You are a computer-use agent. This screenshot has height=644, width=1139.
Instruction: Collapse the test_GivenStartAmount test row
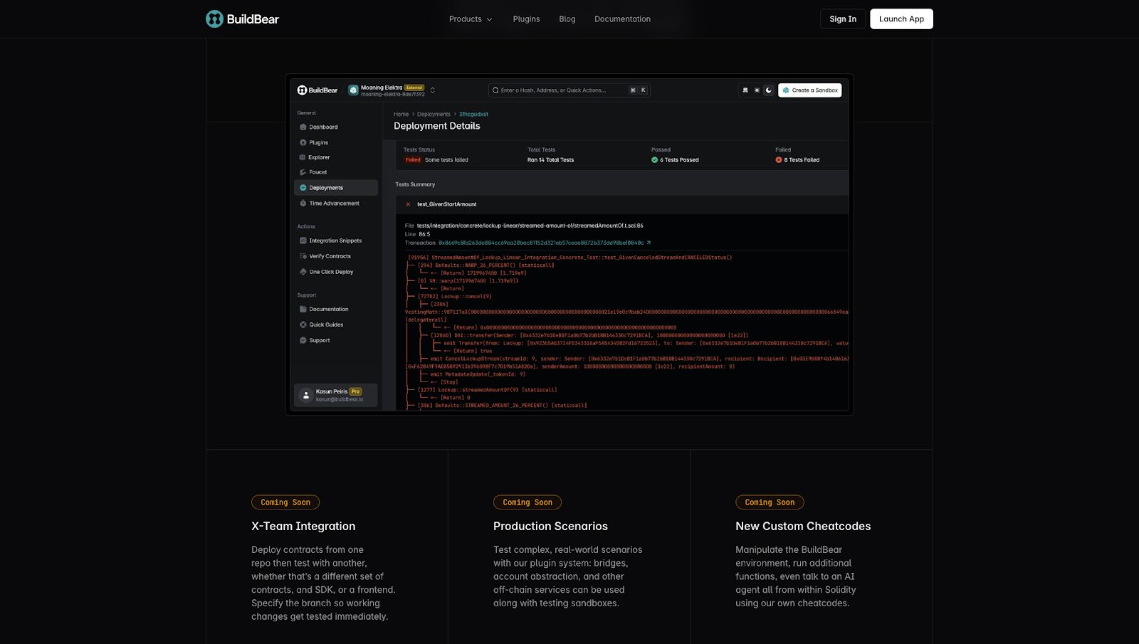point(408,204)
